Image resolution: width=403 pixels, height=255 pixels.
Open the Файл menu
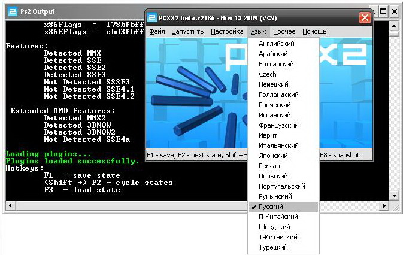[x=157, y=31]
